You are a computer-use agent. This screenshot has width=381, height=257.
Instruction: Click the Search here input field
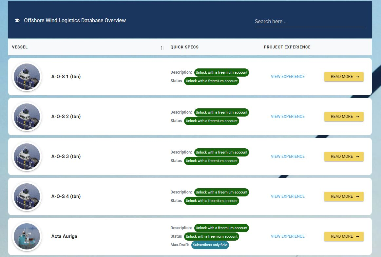point(309,21)
